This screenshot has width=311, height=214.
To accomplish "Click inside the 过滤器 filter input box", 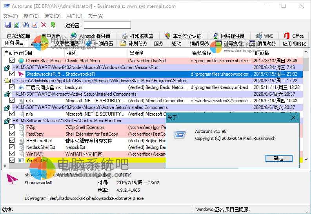I will click(x=107, y=25).
